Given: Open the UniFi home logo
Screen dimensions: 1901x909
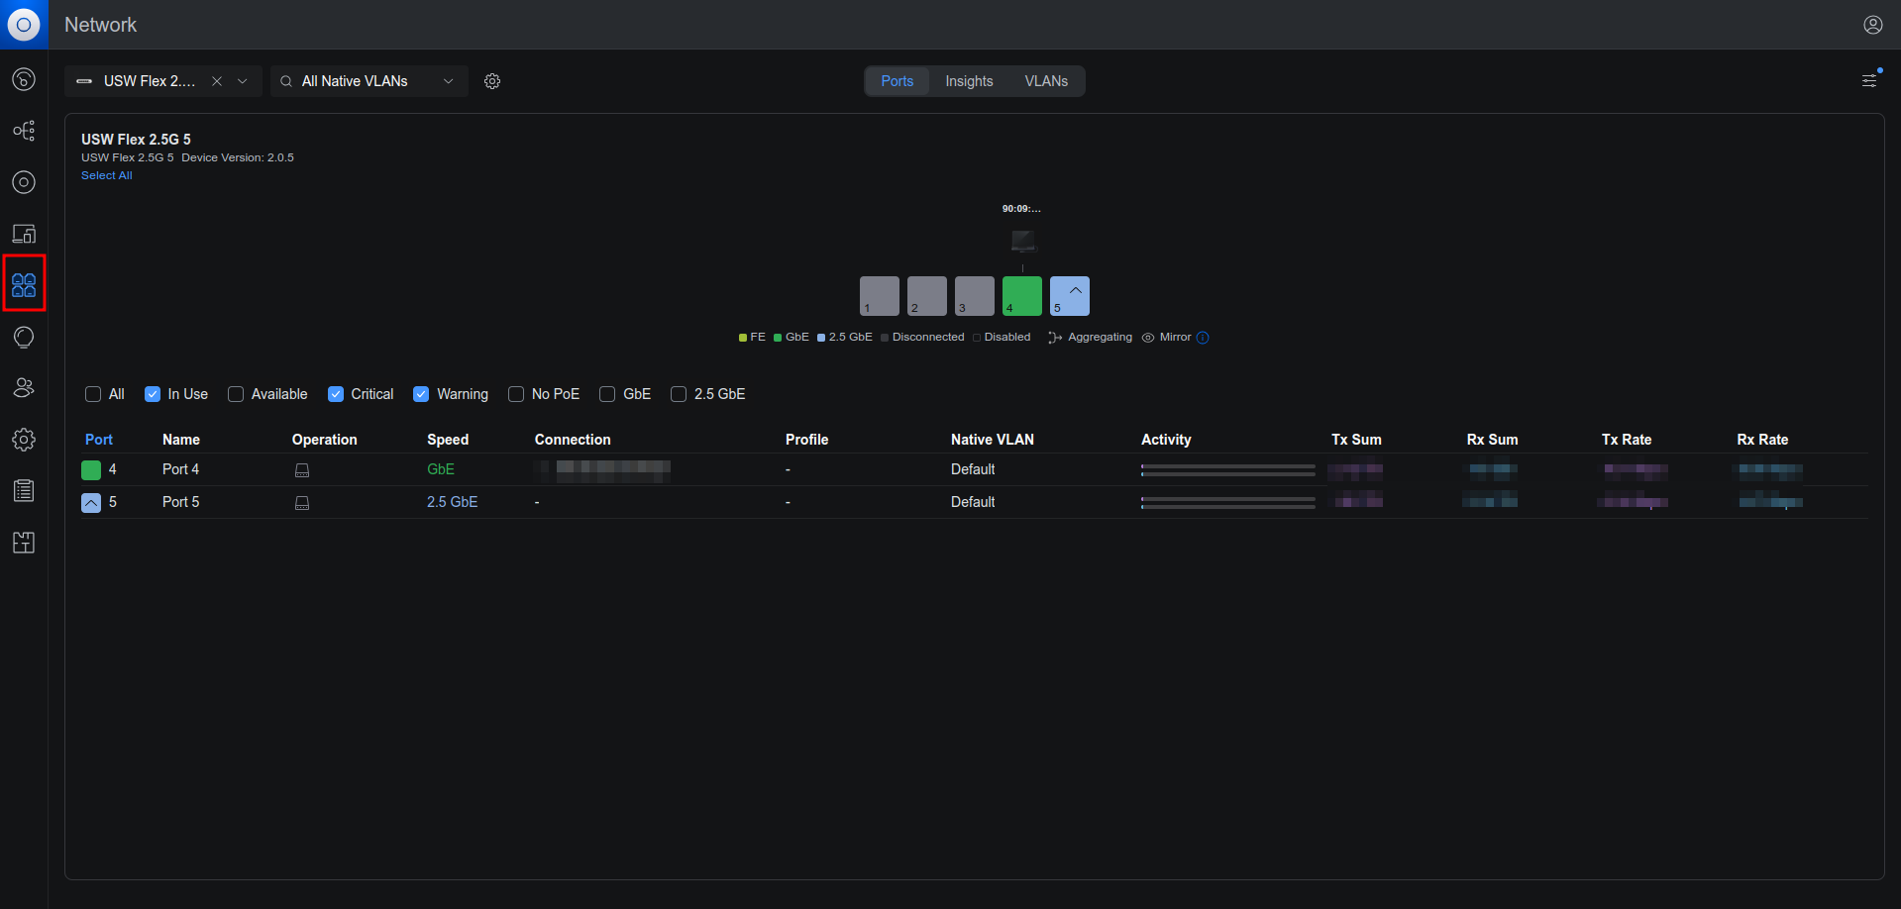Looking at the screenshot, I should pos(24,24).
